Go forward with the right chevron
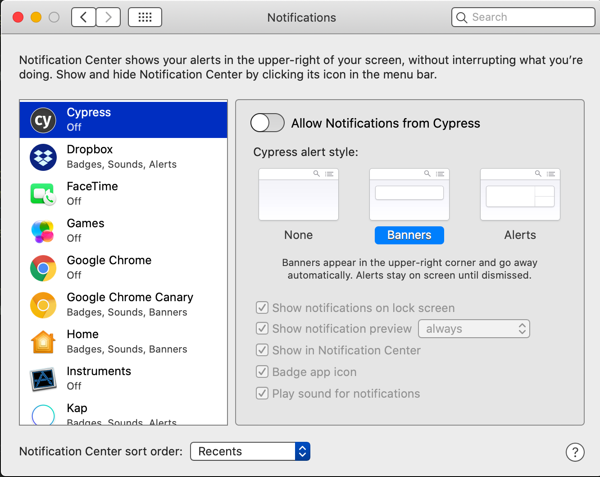The image size is (600, 477). pos(108,17)
